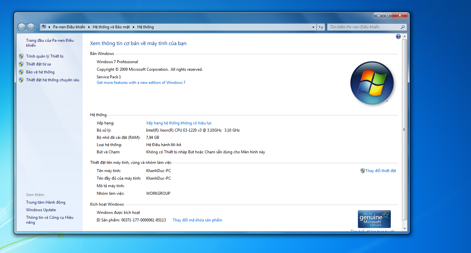The height and width of the screenshot is (253, 471).
Task: Click Get more features with a new edition link
Action: click(141, 83)
